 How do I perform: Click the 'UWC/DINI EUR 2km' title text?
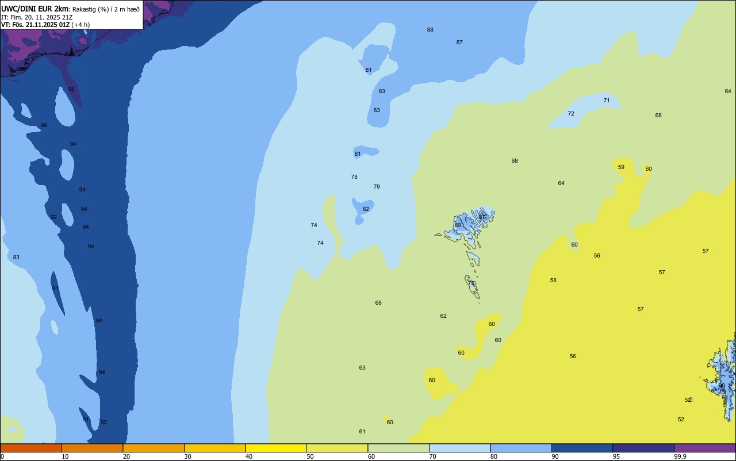point(35,9)
